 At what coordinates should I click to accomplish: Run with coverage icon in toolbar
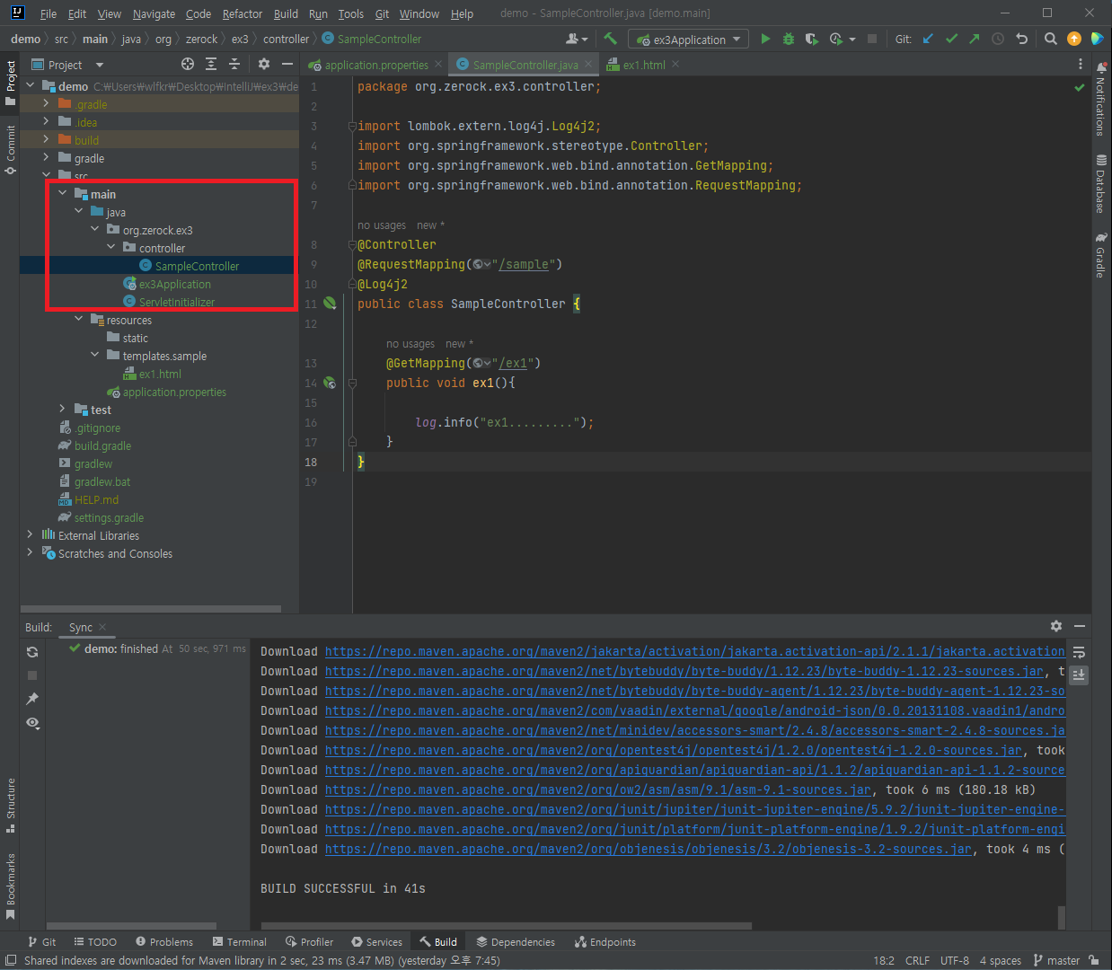811,39
